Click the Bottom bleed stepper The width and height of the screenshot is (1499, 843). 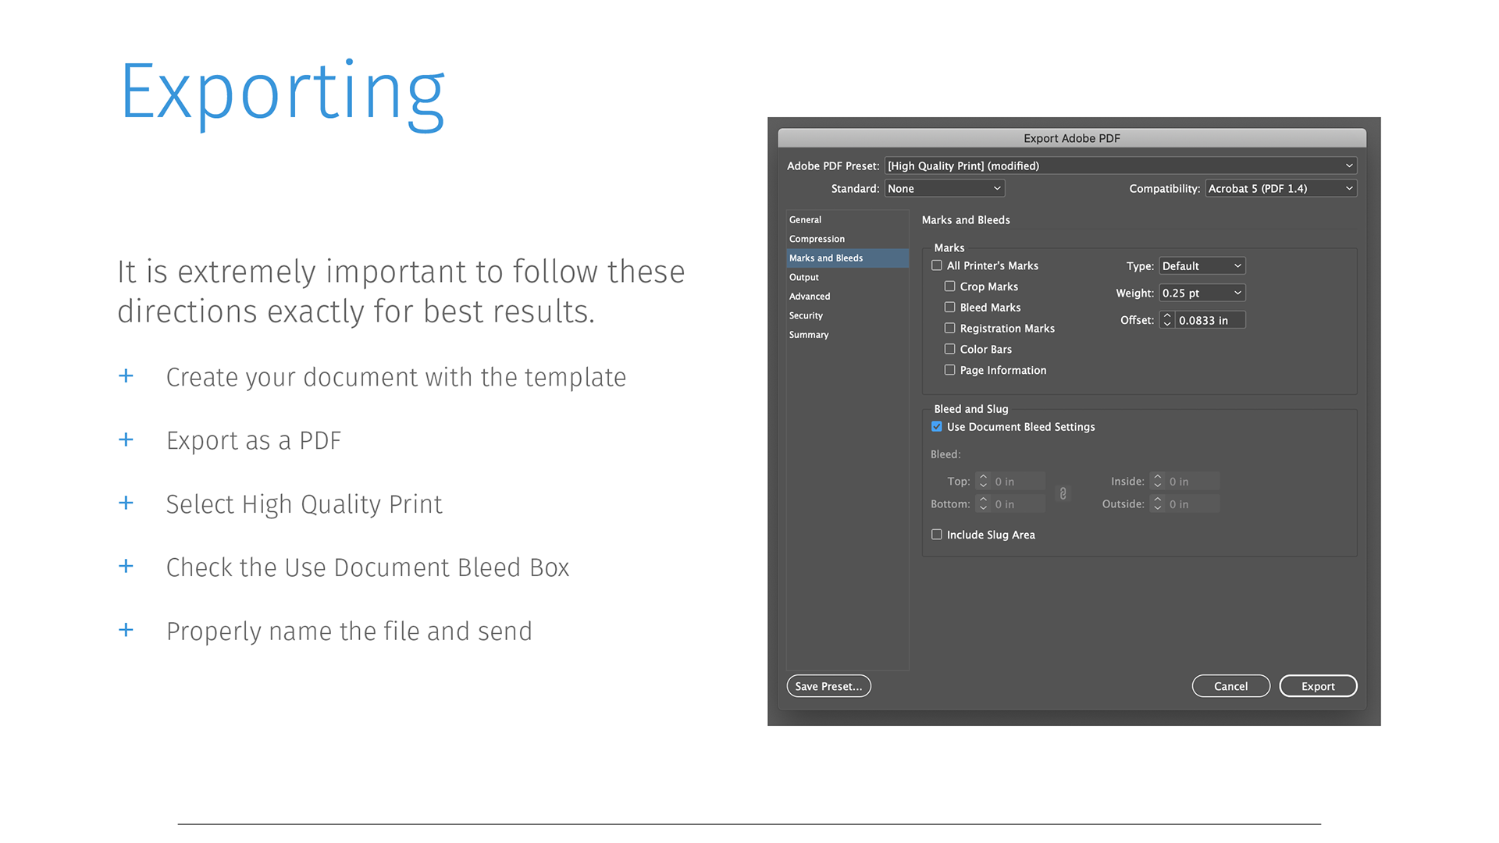tap(984, 504)
